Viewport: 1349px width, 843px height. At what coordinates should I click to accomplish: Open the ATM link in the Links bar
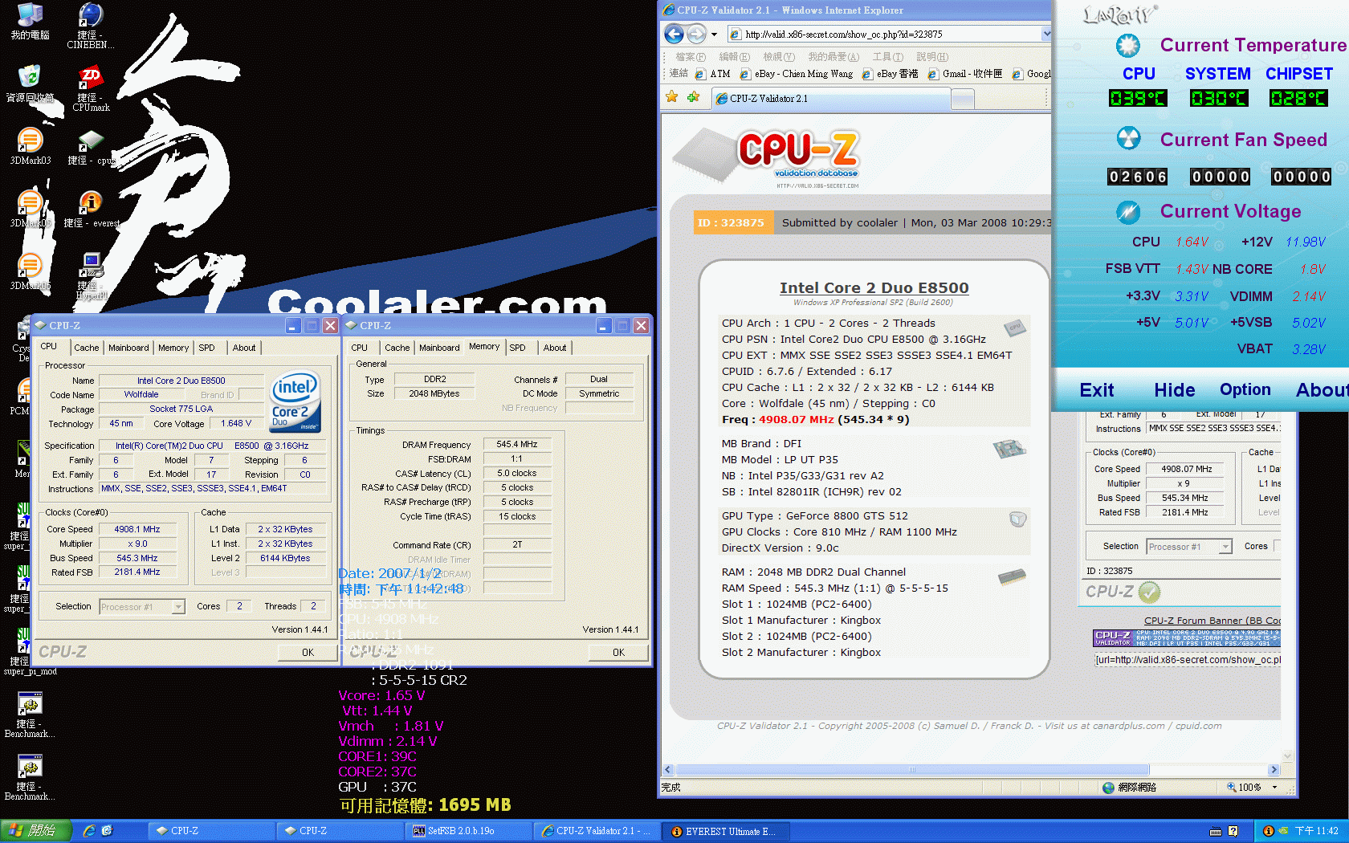click(713, 74)
